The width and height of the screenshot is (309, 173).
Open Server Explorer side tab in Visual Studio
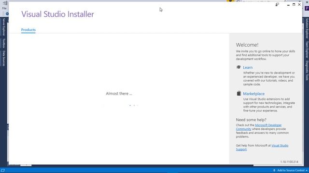point(4,27)
